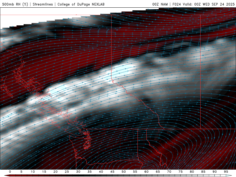
Task: Click the 95 label on RH scale
Action: coord(226,172)
